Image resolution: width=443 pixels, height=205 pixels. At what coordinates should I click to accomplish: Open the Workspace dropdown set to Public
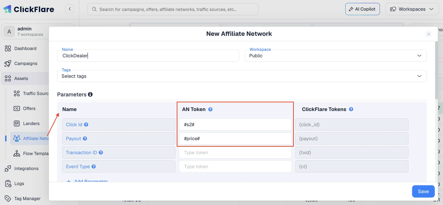coord(336,56)
